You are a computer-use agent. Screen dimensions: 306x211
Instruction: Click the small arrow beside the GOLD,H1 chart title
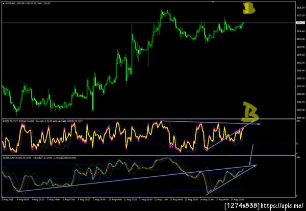click(4, 4)
